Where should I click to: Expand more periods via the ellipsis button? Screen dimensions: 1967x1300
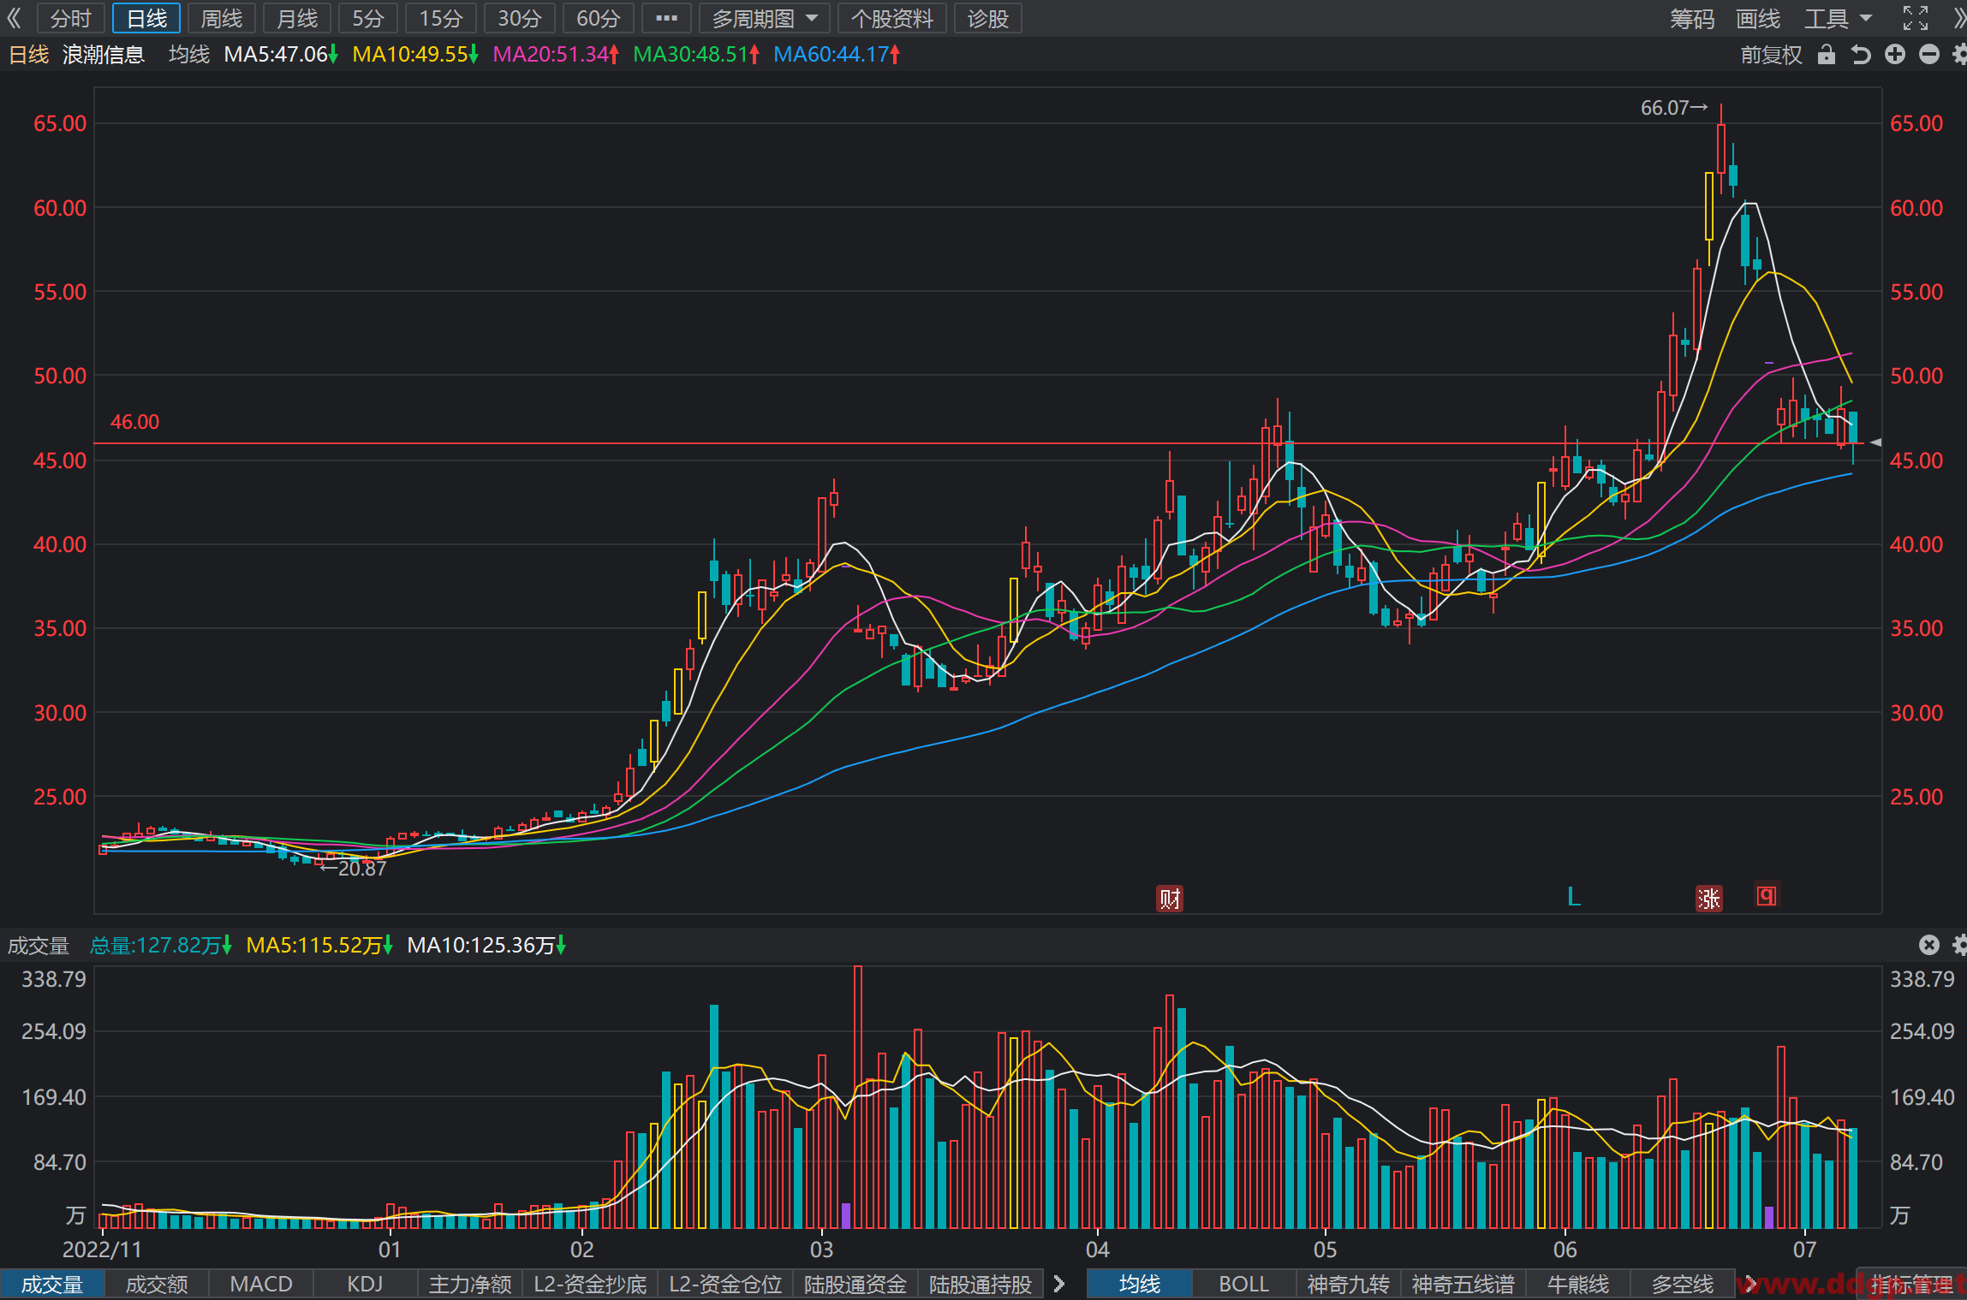[666, 18]
